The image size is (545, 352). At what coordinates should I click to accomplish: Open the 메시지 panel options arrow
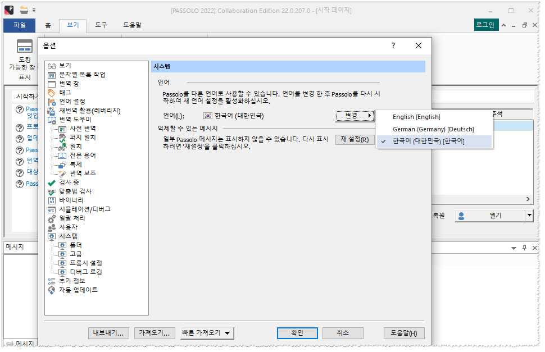[514, 249]
